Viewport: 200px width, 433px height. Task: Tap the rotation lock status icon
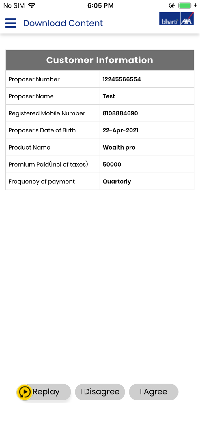click(x=172, y=5)
